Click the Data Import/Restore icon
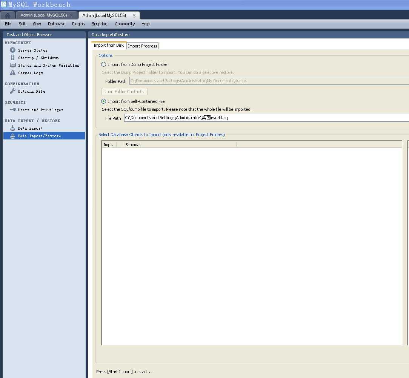 (x=12, y=136)
